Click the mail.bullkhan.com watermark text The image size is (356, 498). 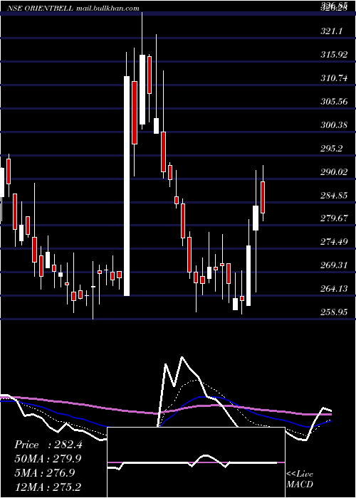(108, 9)
